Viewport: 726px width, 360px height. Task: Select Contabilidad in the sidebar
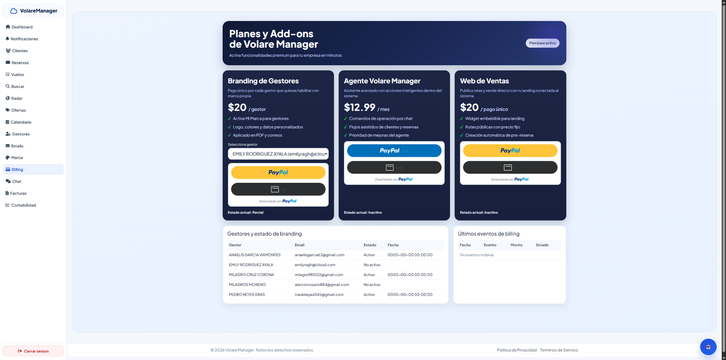click(33, 205)
